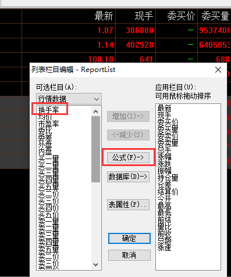Select 涨跌 in the applied columns list
231x277 pixels.
[165, 164]
